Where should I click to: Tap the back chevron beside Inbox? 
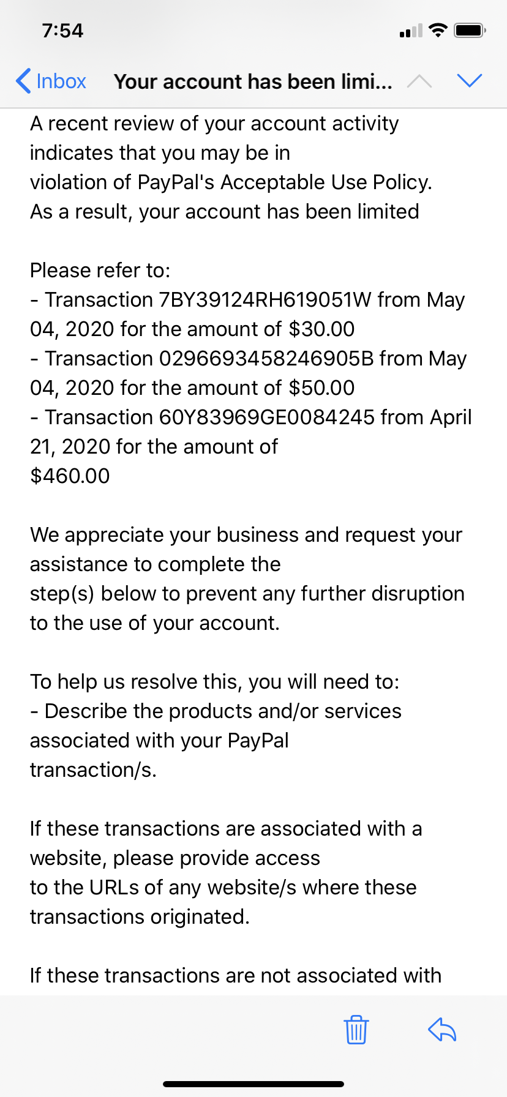23,81
